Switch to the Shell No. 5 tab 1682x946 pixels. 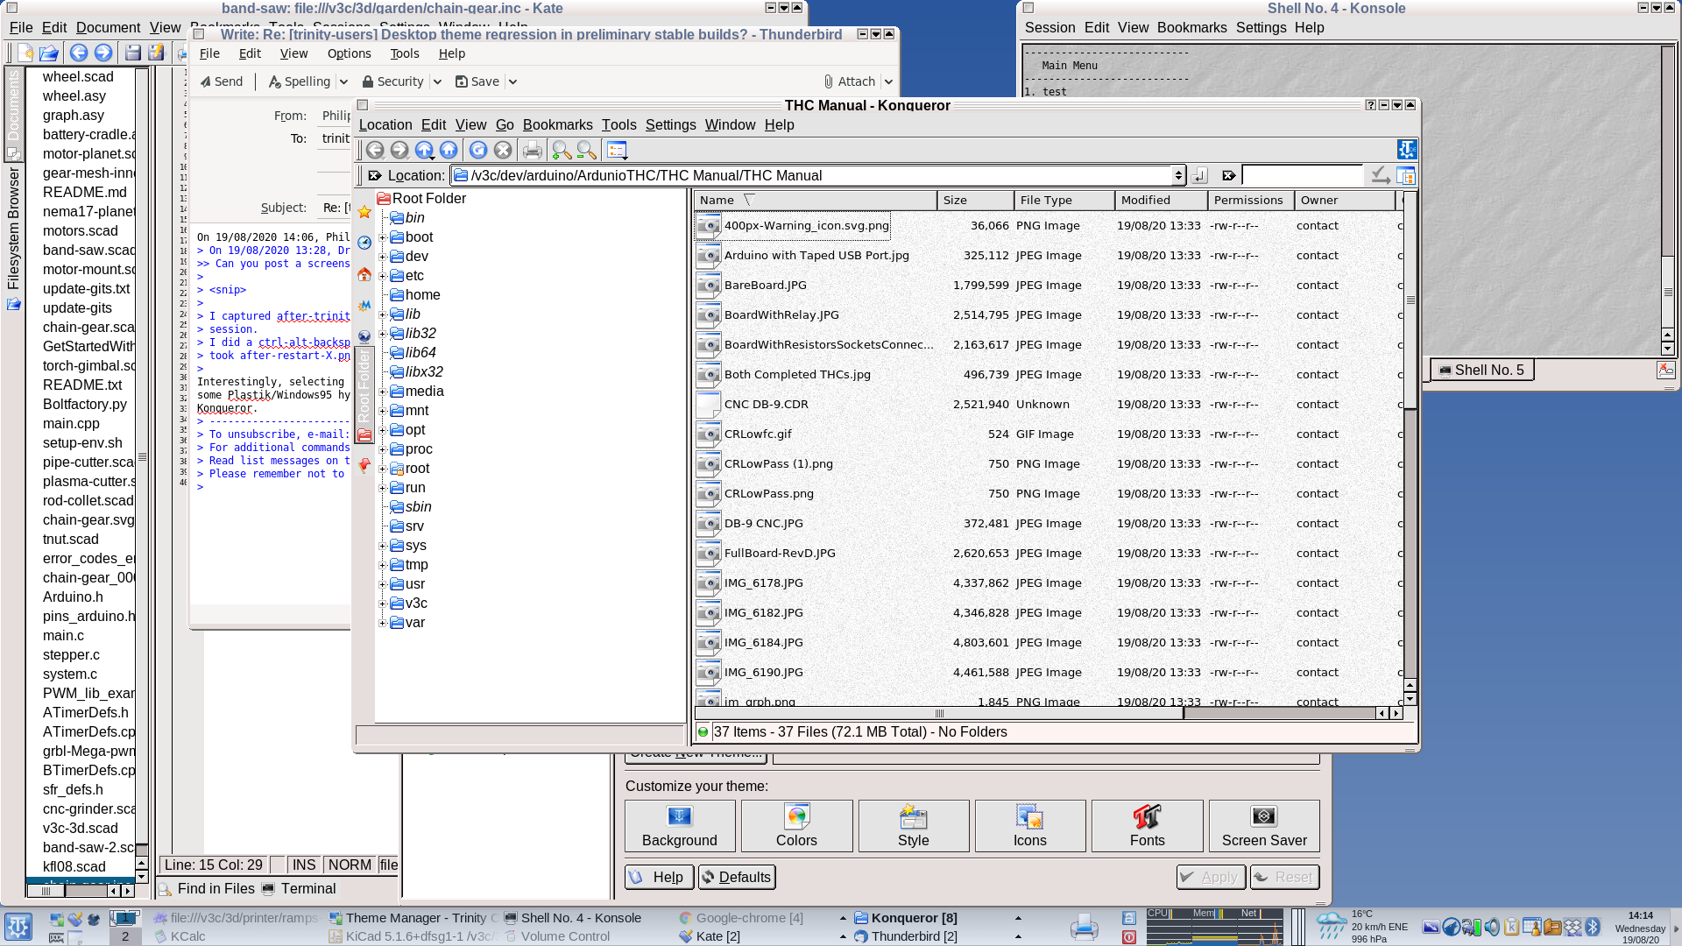pyautogui.click(x=1482, y=370)
